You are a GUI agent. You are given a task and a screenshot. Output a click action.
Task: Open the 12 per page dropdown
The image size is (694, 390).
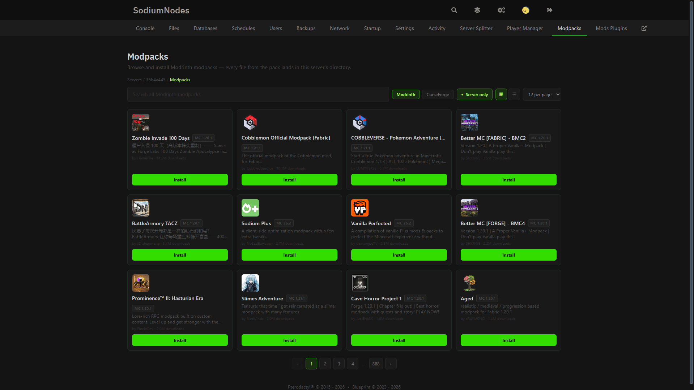point(542,94)
